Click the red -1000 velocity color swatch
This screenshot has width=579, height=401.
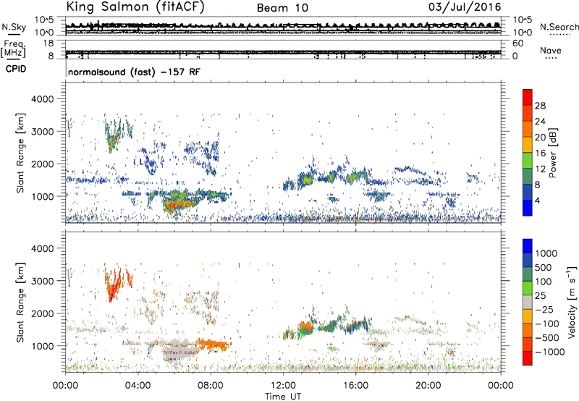pyautogui.click(x=528, y=358)
